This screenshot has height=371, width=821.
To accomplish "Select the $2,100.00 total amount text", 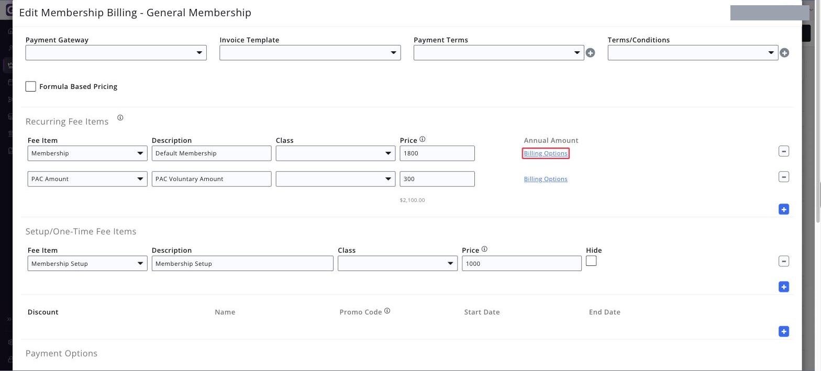I will [412, 200].
